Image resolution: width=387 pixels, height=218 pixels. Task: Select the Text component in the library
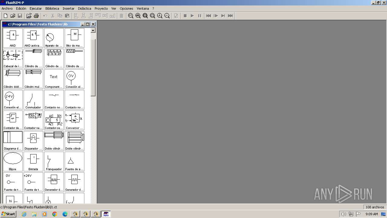54,79
